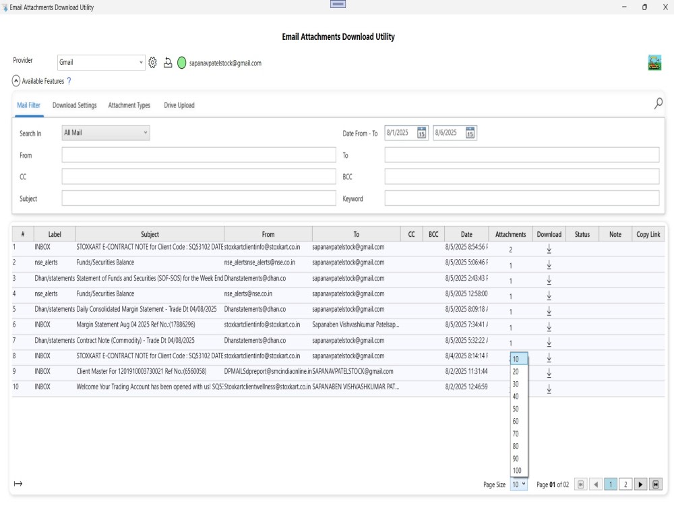
Task: Collapse the Available Features section
Action: [x=16, y=81]
